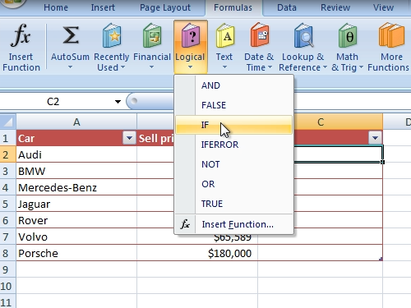Switch to the View tab
The height and width of the screenshot is (308, 411).
383,7
